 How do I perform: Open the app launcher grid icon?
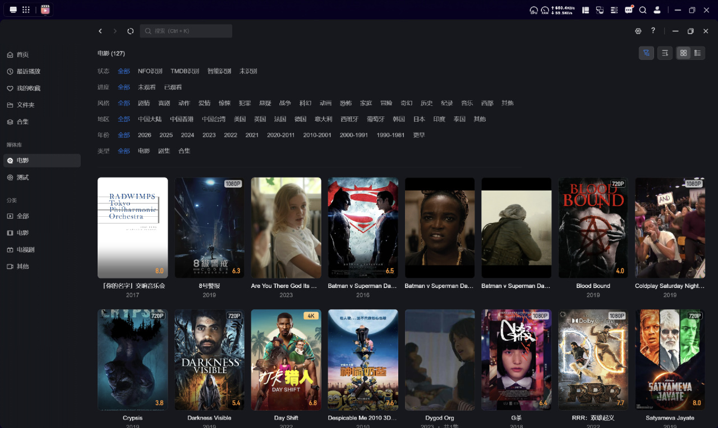26,10
